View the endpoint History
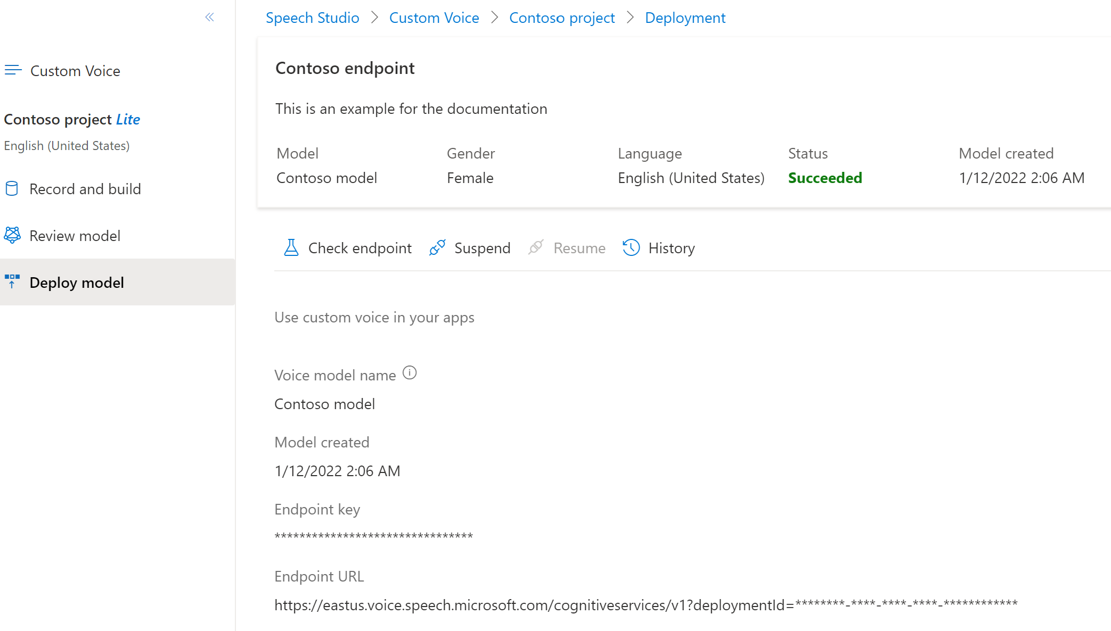The height and width of the screenshot is (631, 1111). (671, 248)
